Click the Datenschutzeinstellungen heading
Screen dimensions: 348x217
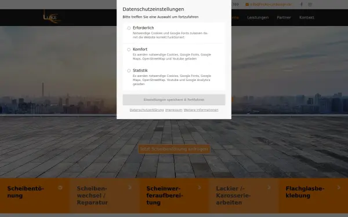153,9
